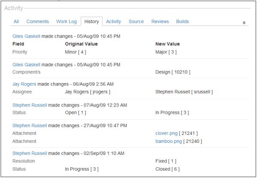Image resolution: width=257 pixels, height=178 pixels.
Task: Click the History tab
Action: tap(92, 21)
